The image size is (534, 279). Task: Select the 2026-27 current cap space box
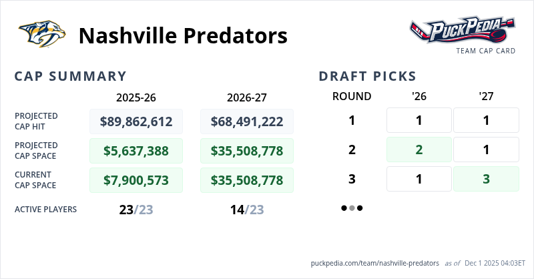coord(247,180)
